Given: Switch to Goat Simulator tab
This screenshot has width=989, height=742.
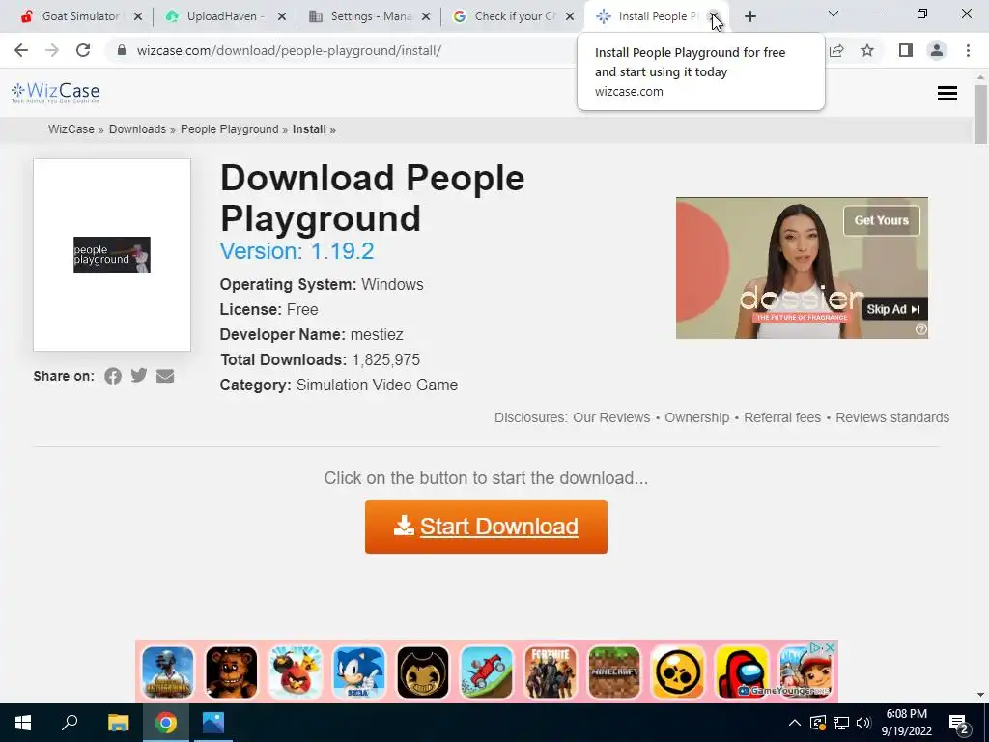Looking at the screenshot, I should 80,16.
